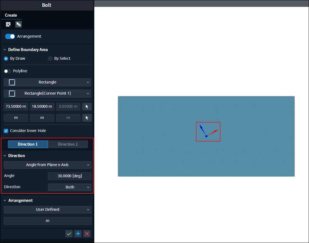Viewport: 309px width, 243px height.
Task: Open the Rectangle shape dropdown
Action: [47, 82]
